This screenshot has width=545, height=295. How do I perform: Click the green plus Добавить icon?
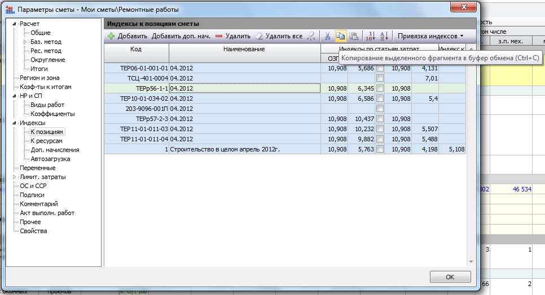click(111, 36)
